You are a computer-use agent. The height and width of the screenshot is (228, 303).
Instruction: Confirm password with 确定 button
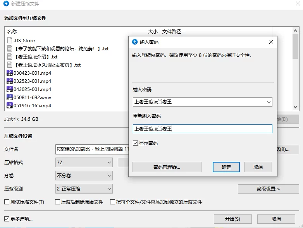[226, 167]
